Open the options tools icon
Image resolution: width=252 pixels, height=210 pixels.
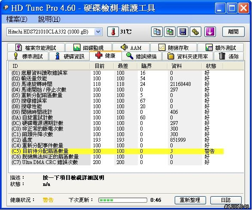coord(195,32)
